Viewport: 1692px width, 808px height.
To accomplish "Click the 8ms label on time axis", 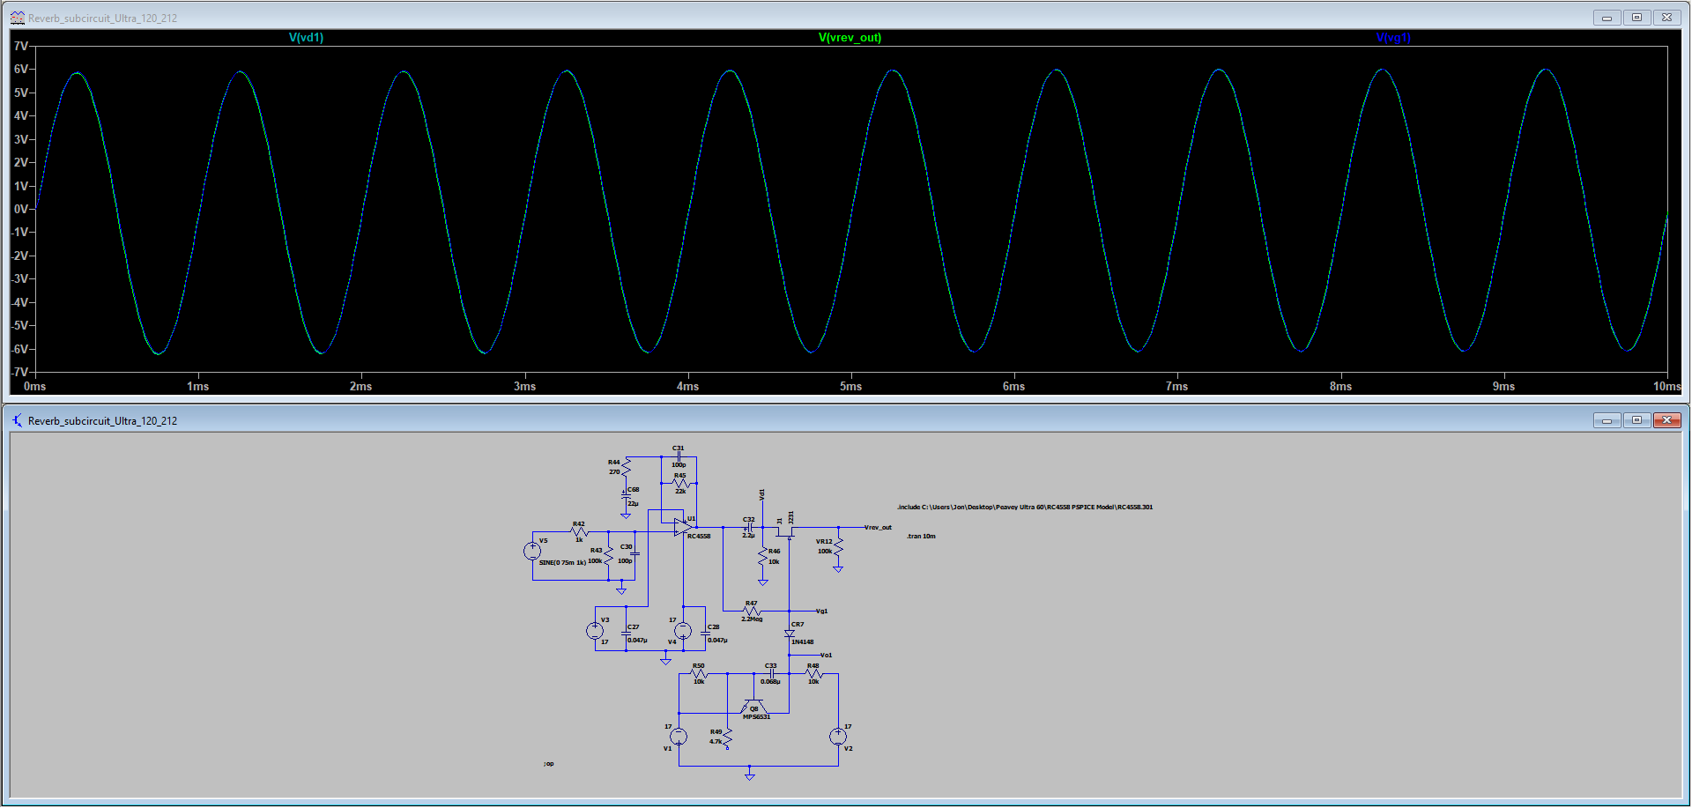I will pos(1340,386).
